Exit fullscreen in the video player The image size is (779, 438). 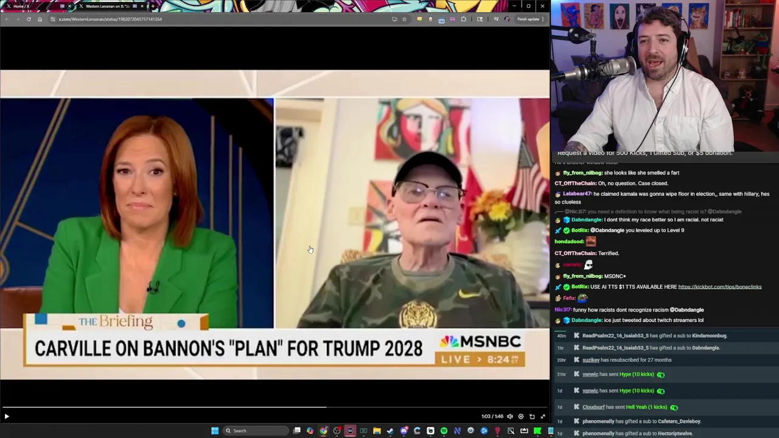543,417
